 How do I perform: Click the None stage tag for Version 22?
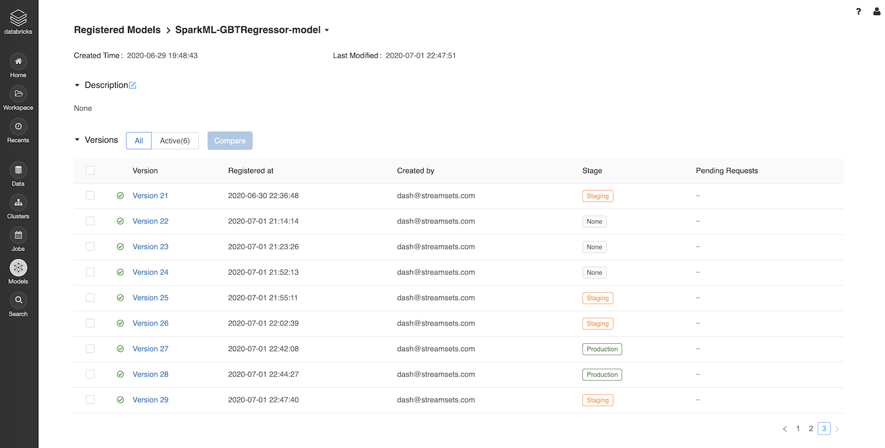(x=595, y=222)
